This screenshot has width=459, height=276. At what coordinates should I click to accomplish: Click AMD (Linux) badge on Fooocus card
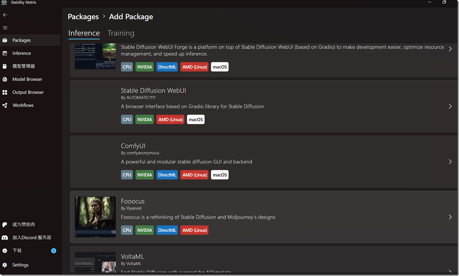pos(194,230)
